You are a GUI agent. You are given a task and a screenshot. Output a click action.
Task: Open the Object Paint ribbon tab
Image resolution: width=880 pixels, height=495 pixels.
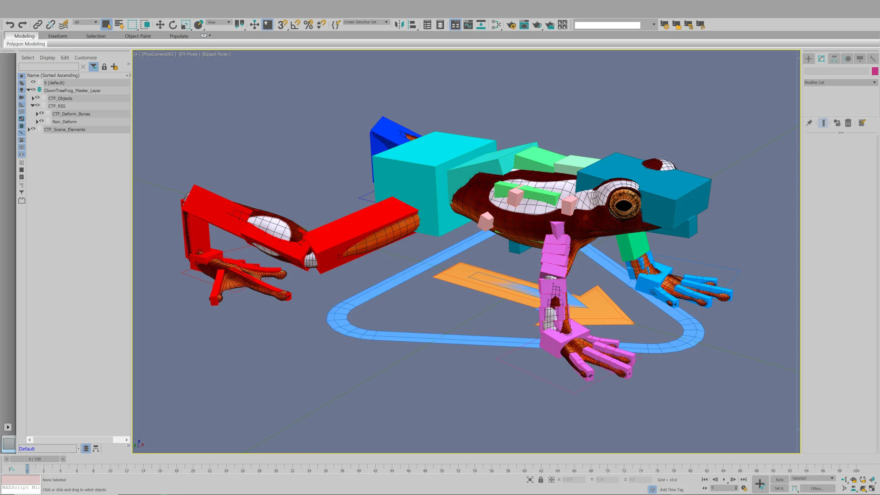point(137,36)
